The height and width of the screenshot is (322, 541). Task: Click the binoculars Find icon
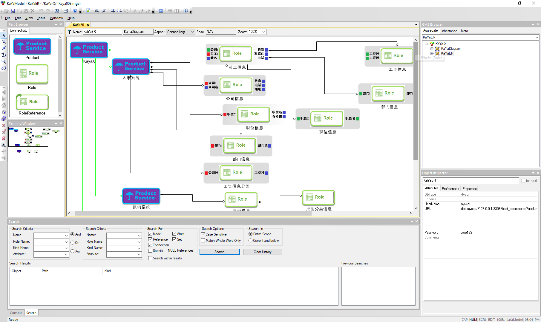57,11
